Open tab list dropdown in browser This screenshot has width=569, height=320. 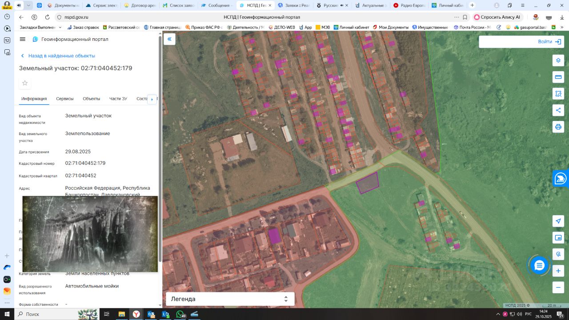point(28,5)
